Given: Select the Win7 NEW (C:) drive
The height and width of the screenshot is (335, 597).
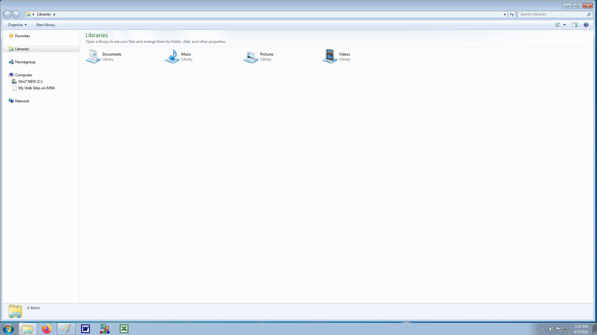Looking at the screenshot, I should (30, 81).
